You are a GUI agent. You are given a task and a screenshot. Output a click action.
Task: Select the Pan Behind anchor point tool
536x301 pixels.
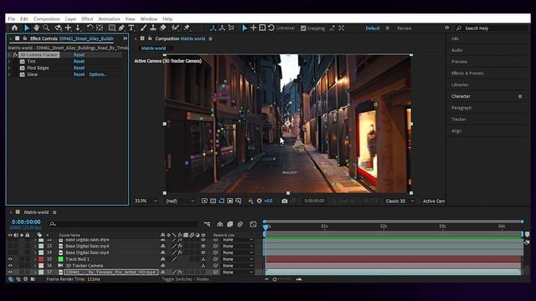pos(100,28)
